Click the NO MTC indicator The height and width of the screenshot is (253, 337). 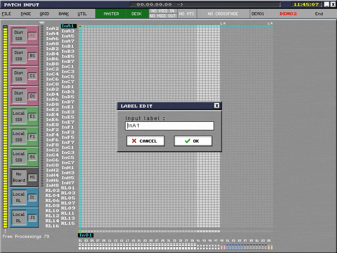[187, 14]
